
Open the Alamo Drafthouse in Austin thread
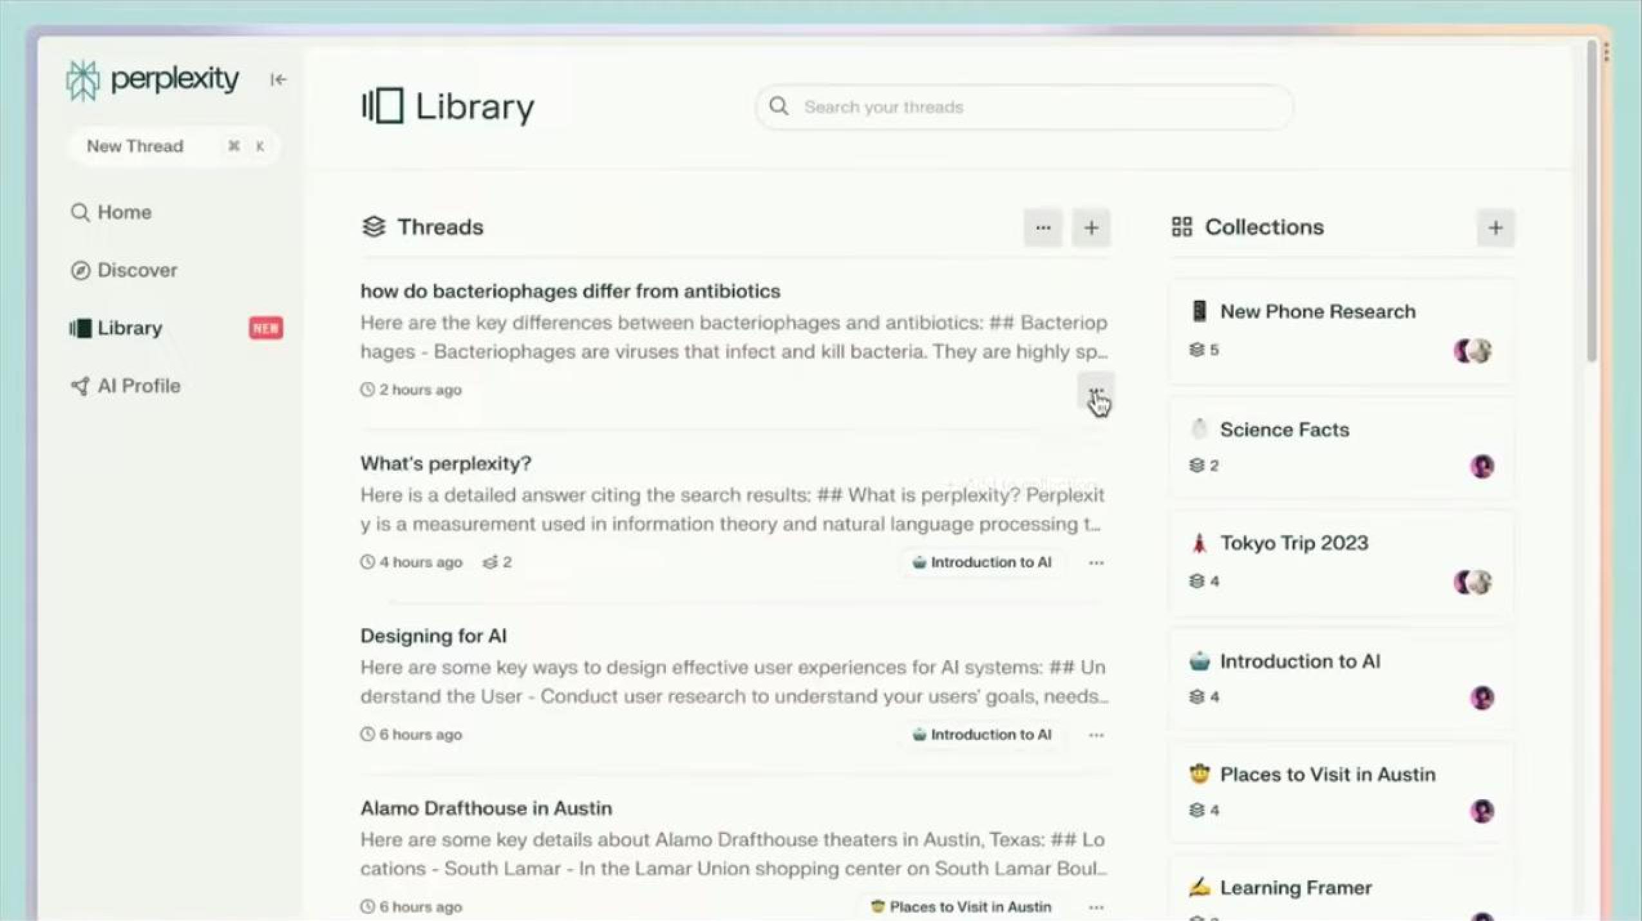[486, 808]
